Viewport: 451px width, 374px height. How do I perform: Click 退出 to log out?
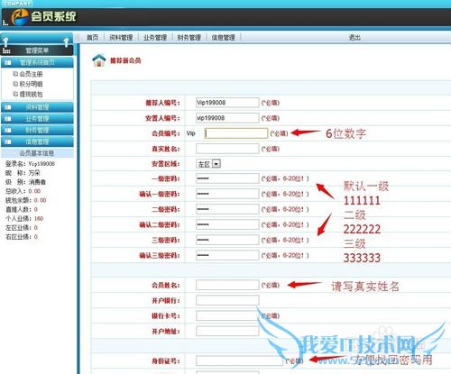(354, 38)
